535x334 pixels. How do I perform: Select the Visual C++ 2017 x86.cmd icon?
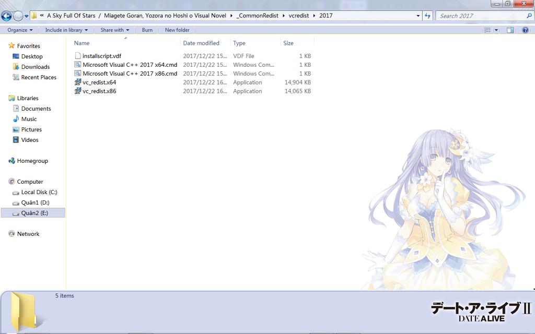78,74
